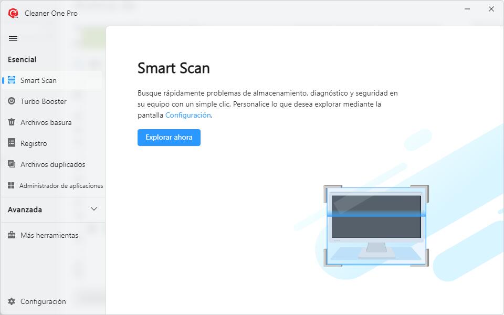The width and height of the screenshot is (504, 315).
Task: Close the Cleaner One Pro window
Action: [x=491, y=9]
